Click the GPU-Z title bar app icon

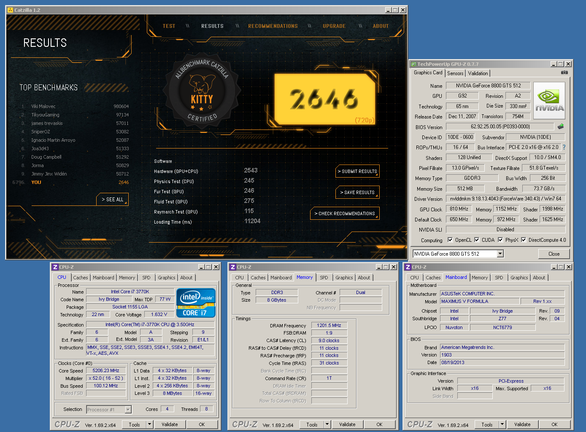(x=414, y=64)
